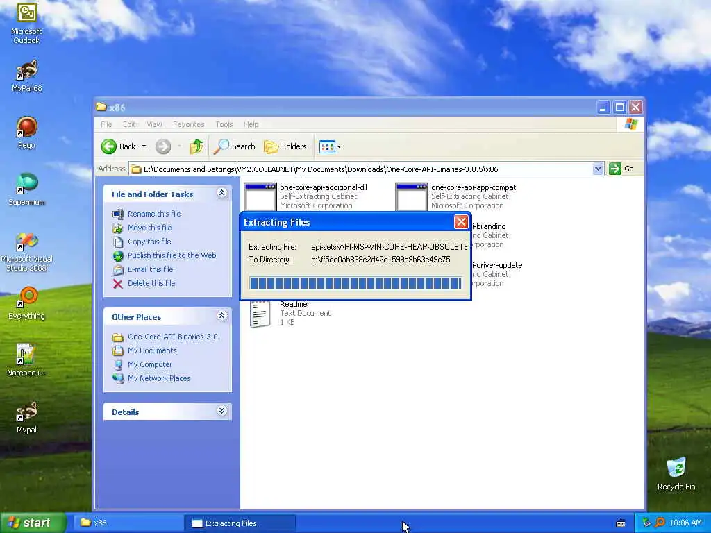
Task: Click the network tray icon
Action: pos(646,523)
